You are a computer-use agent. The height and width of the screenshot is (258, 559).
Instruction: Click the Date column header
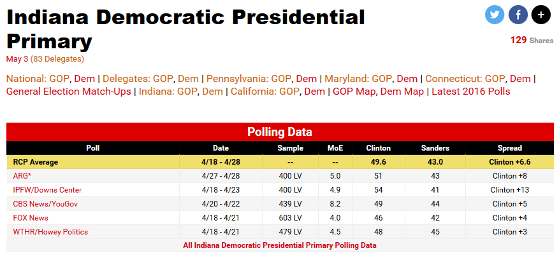pos(221,148)
